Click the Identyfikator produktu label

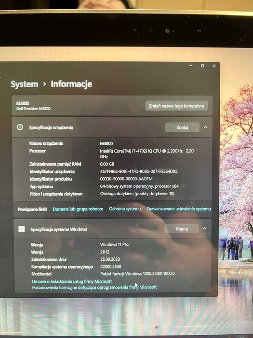[x=51, y=179]
